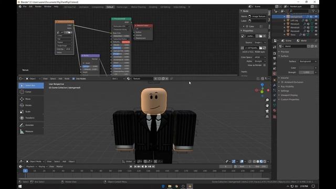Open File Explorer from the taskbar
336x189 pixels.
pyautogui.click(x=170, y=186)
